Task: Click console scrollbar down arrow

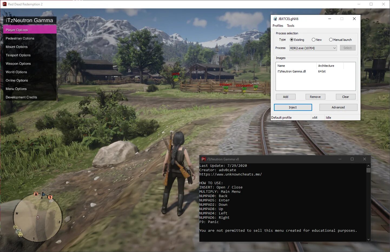Action: (x=368, y=240)
